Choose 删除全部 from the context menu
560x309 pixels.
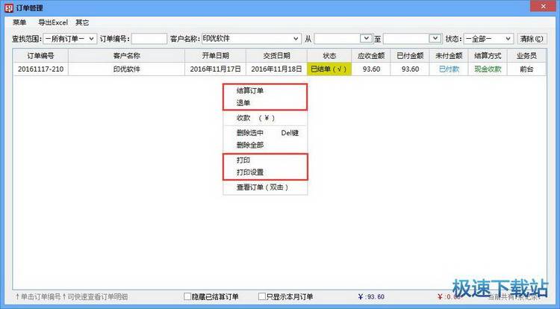(x=265, y=146)
